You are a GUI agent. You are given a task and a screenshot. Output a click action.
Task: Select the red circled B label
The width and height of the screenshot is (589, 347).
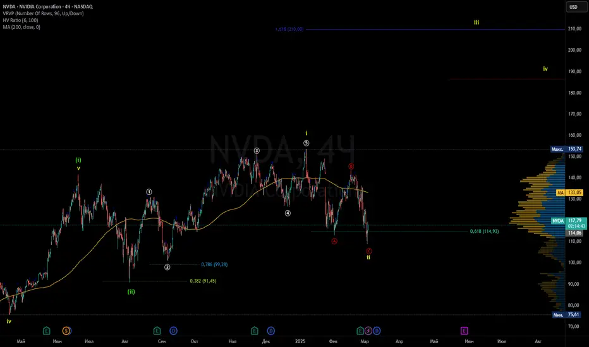351,166
